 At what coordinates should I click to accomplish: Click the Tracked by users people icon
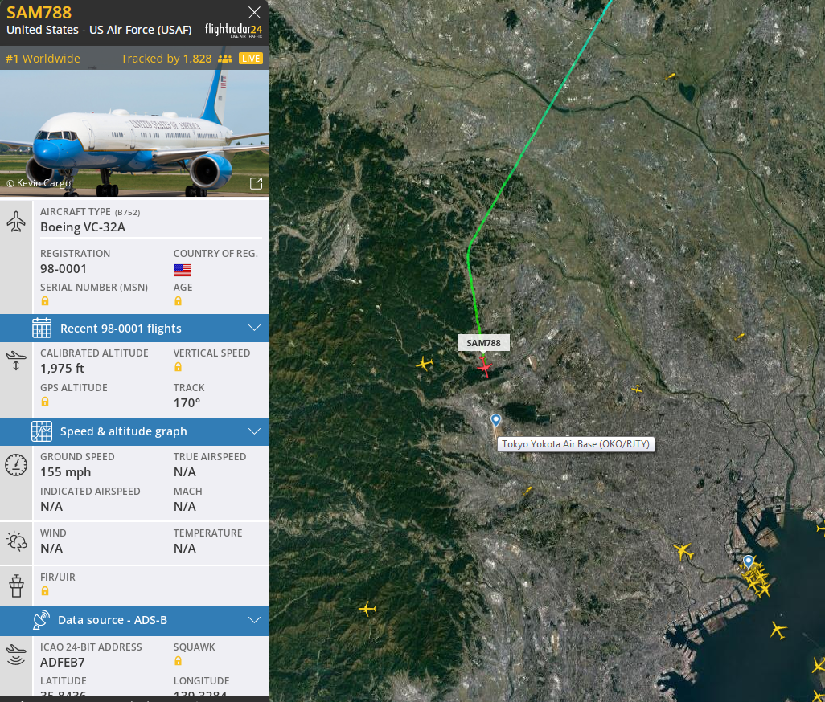point(224,59)
